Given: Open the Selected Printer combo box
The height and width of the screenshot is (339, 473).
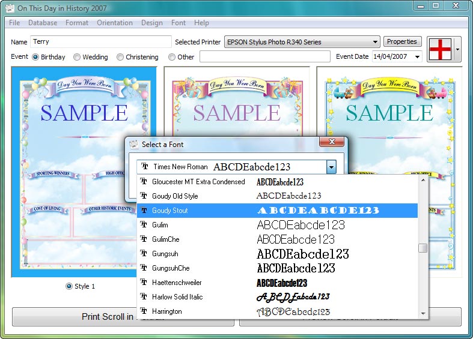Looking at the screenshot, I should (x=302, y=42).
